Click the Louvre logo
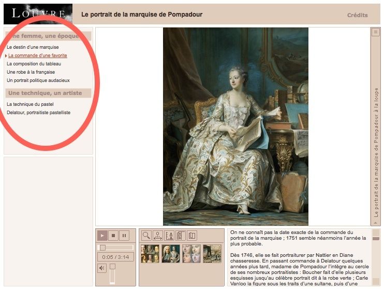Image resolution: width=384 pixels, height=289 pixels. click(38, 14)
